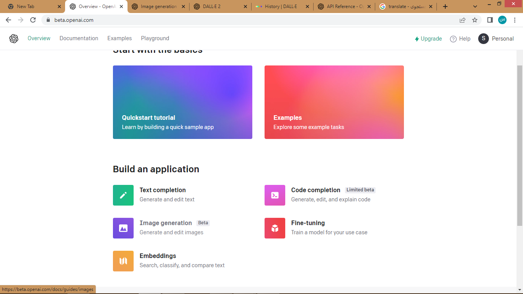Open the Quickstart tutorial card
523x294 pixels.
[x=183, y=102]
